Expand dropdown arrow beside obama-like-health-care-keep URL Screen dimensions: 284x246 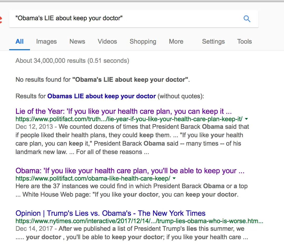174,179
